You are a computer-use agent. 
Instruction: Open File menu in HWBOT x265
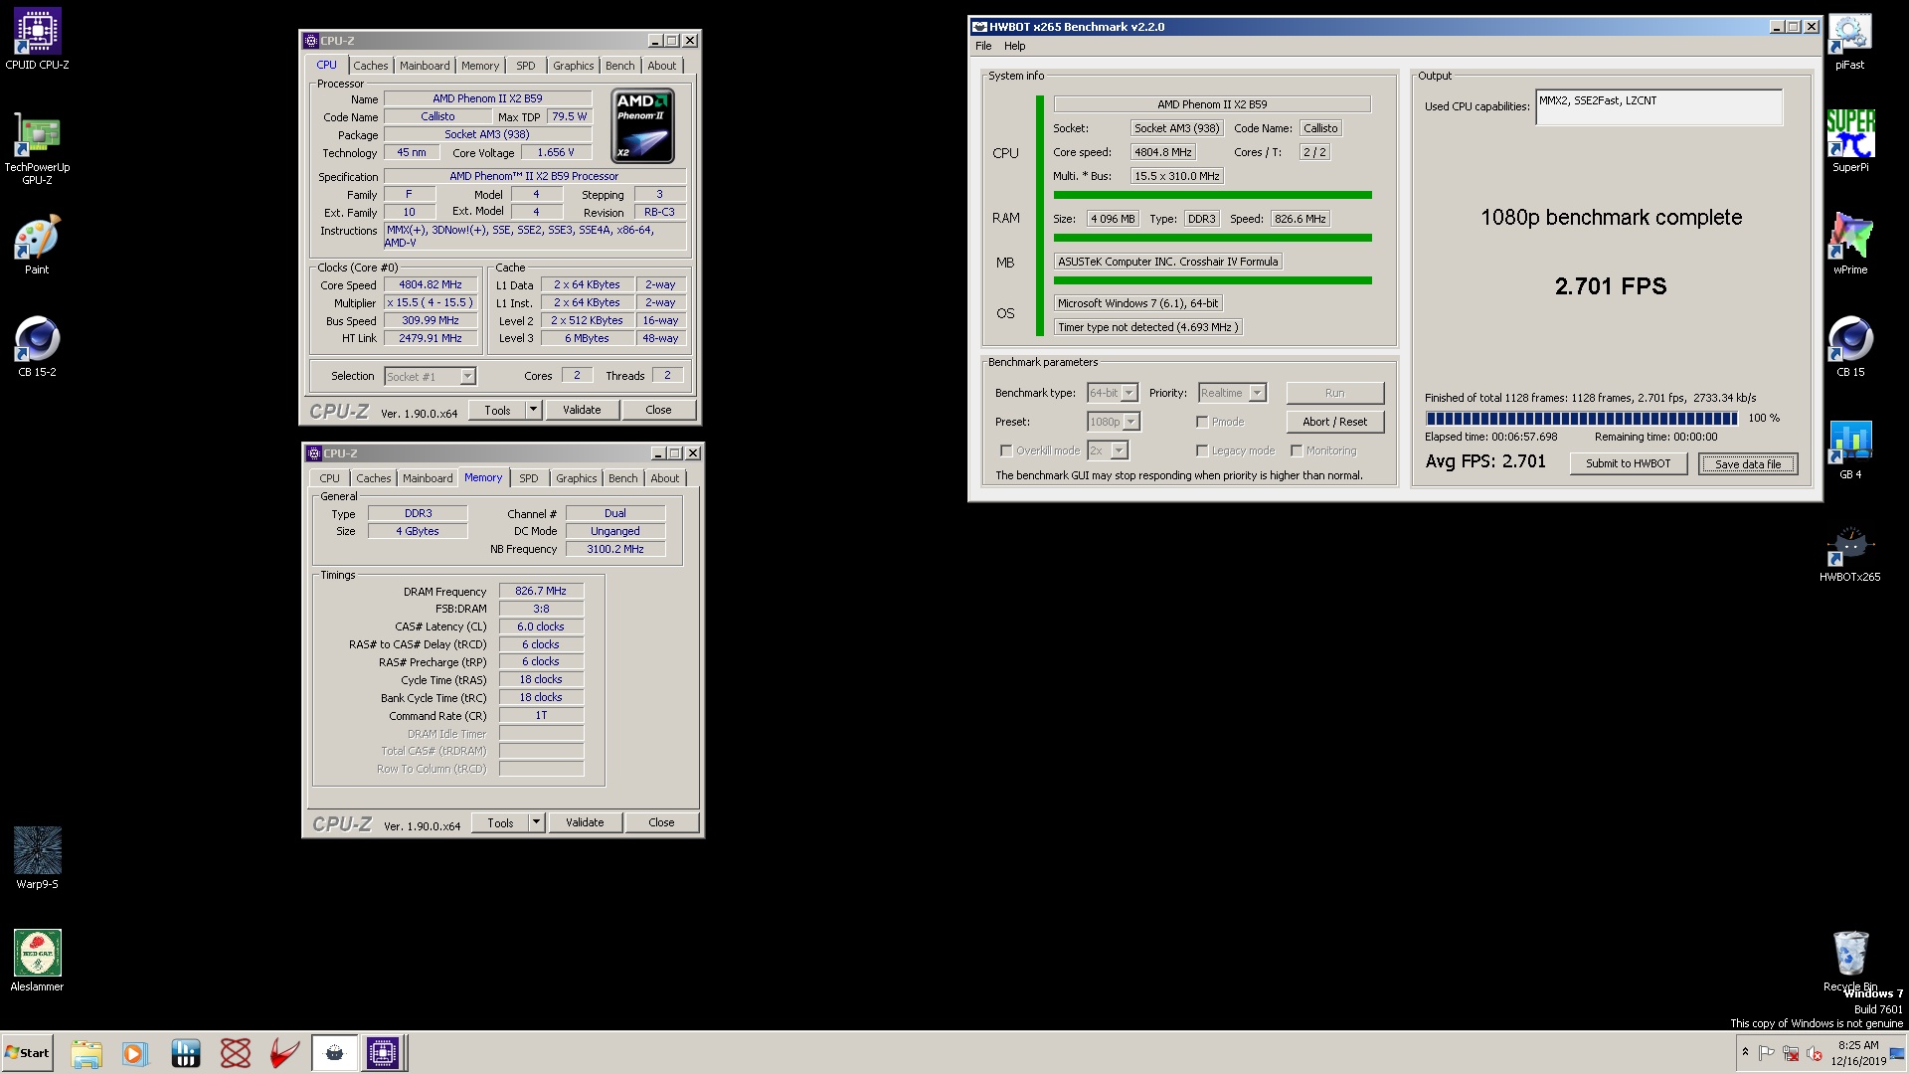coord(983,46)
